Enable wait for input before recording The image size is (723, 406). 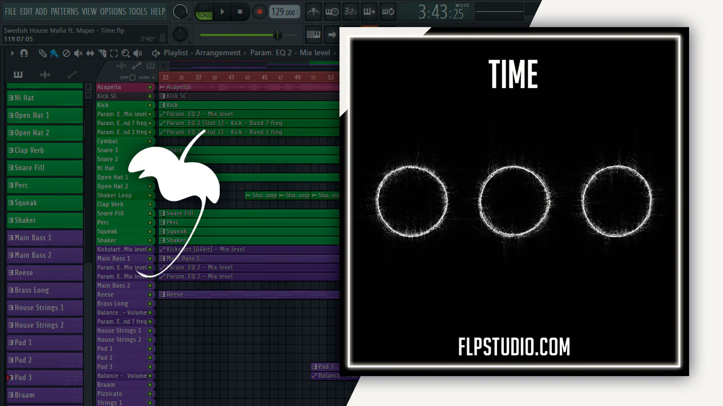point(332,11)
